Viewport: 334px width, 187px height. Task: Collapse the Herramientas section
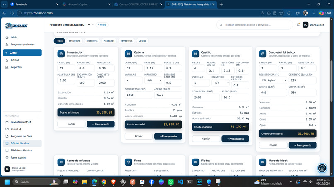tap(39, 116)
